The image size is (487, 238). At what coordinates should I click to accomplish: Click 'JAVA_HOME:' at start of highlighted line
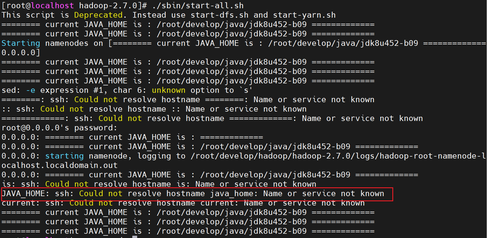pyautogui.click(x=26, y=194)
